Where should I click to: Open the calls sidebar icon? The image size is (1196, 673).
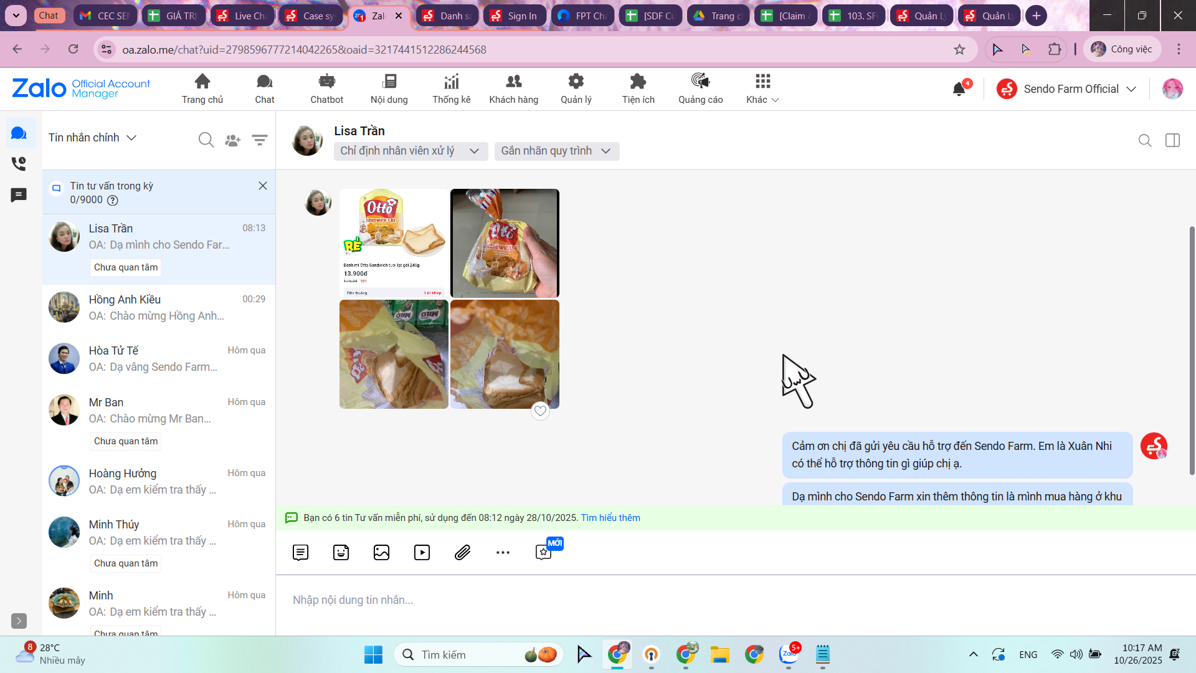tap(19, 164)
